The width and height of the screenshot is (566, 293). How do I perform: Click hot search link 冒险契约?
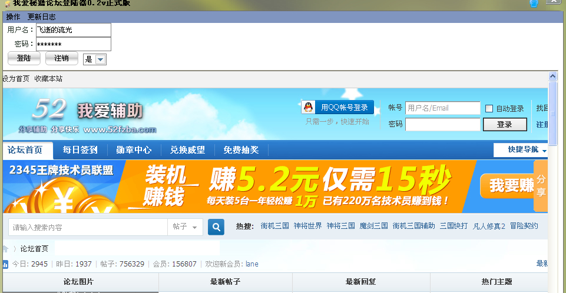524,226
